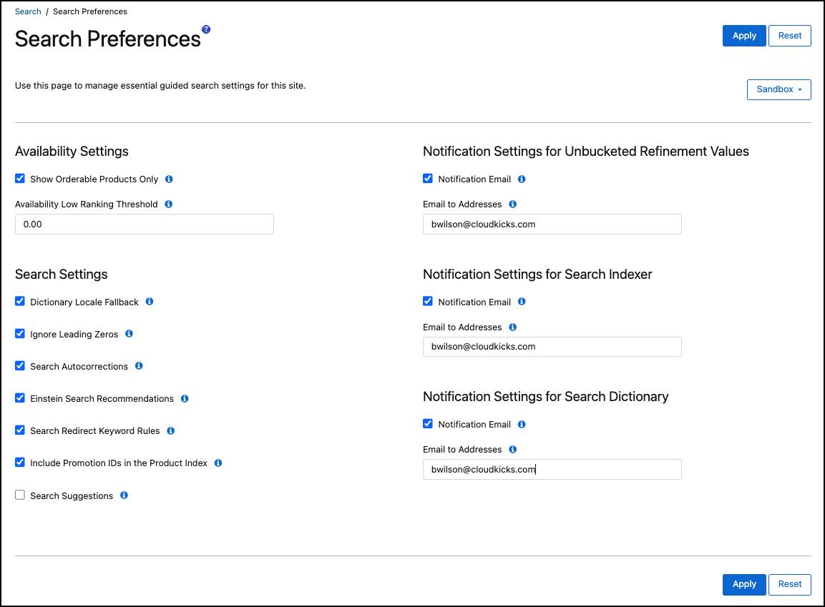Click the help icon beside Search Preferences title

206,29
